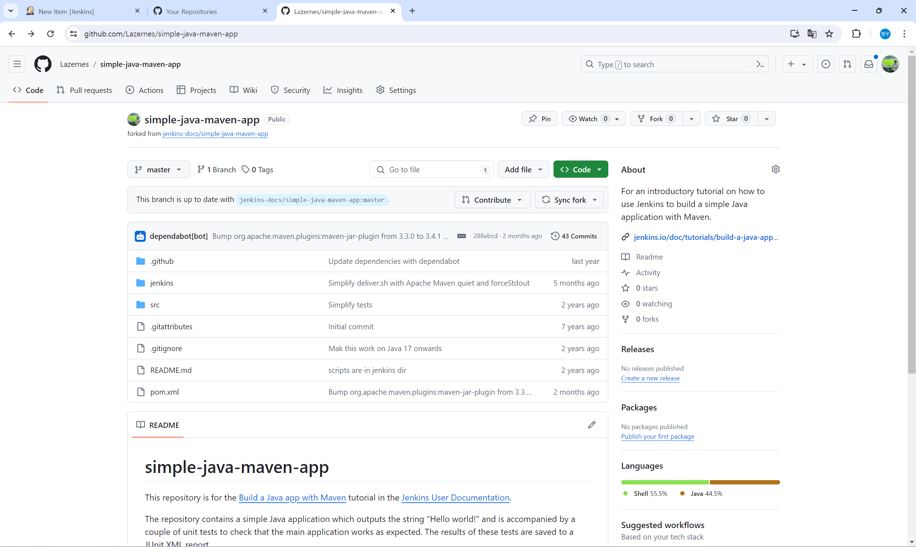Fork the repository
Viewport: 916px width, 547px height.
pos(656,119)
